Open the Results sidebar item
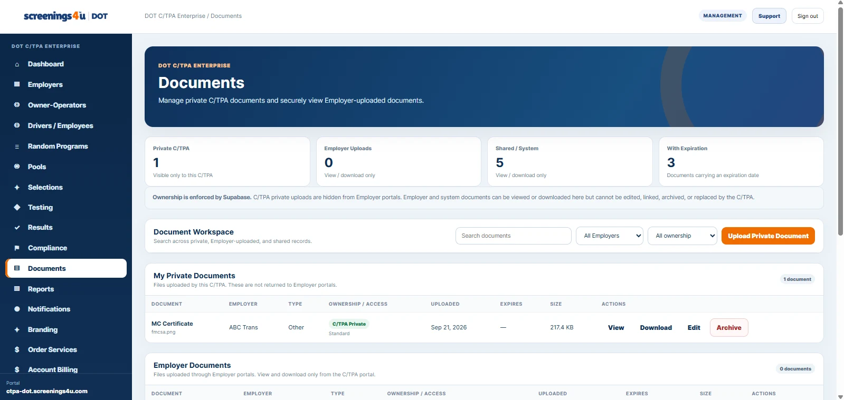Image resolution: width=844 pixels, height=400 pixels. (x=66, y=228)
